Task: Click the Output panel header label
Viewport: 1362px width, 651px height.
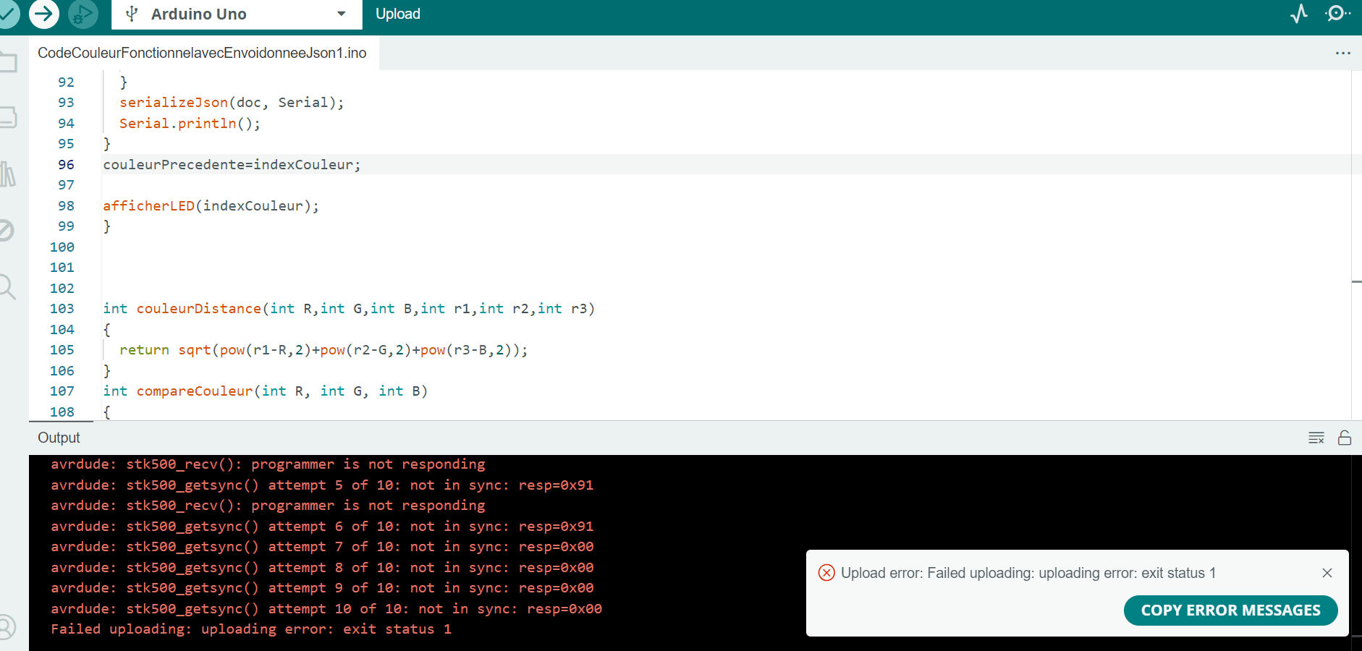Action: coord(59,438)
